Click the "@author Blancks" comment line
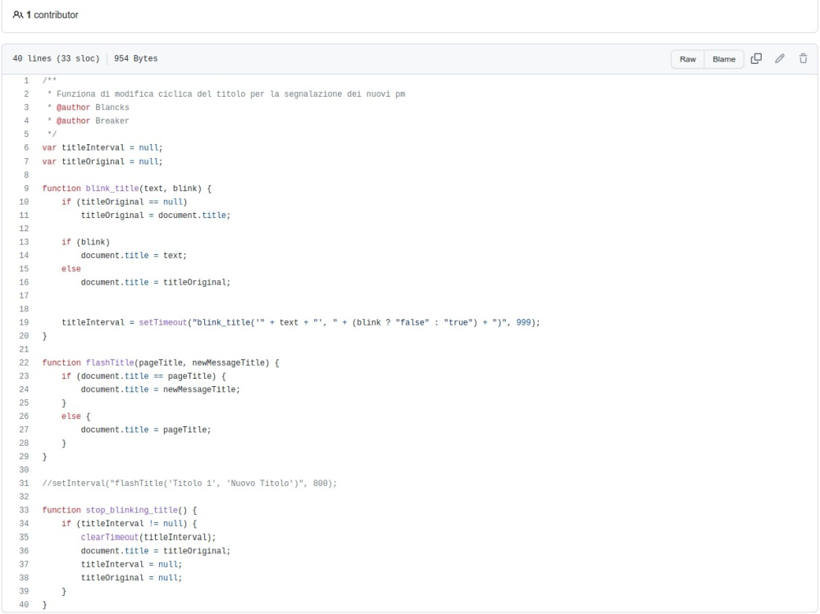Screen dimensions: 820x614 click(x=88, y=107)
